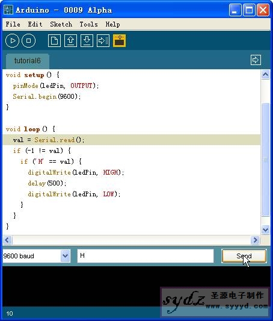This screenshot has width=273, height=321.
Task: Click the Stop button in toolbar
Action: [x=29, y=41]
